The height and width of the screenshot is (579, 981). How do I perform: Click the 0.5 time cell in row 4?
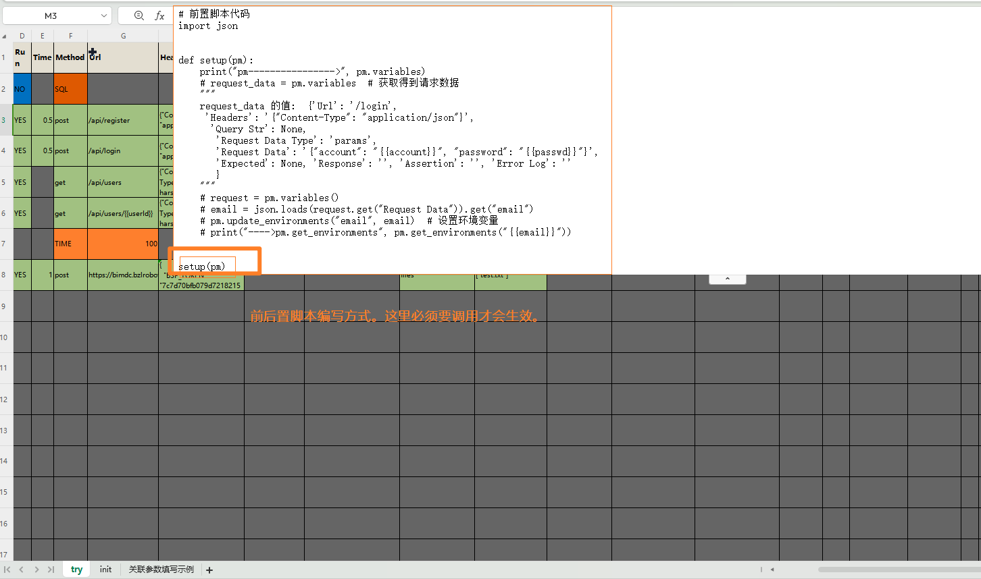[x=43, y=150]
